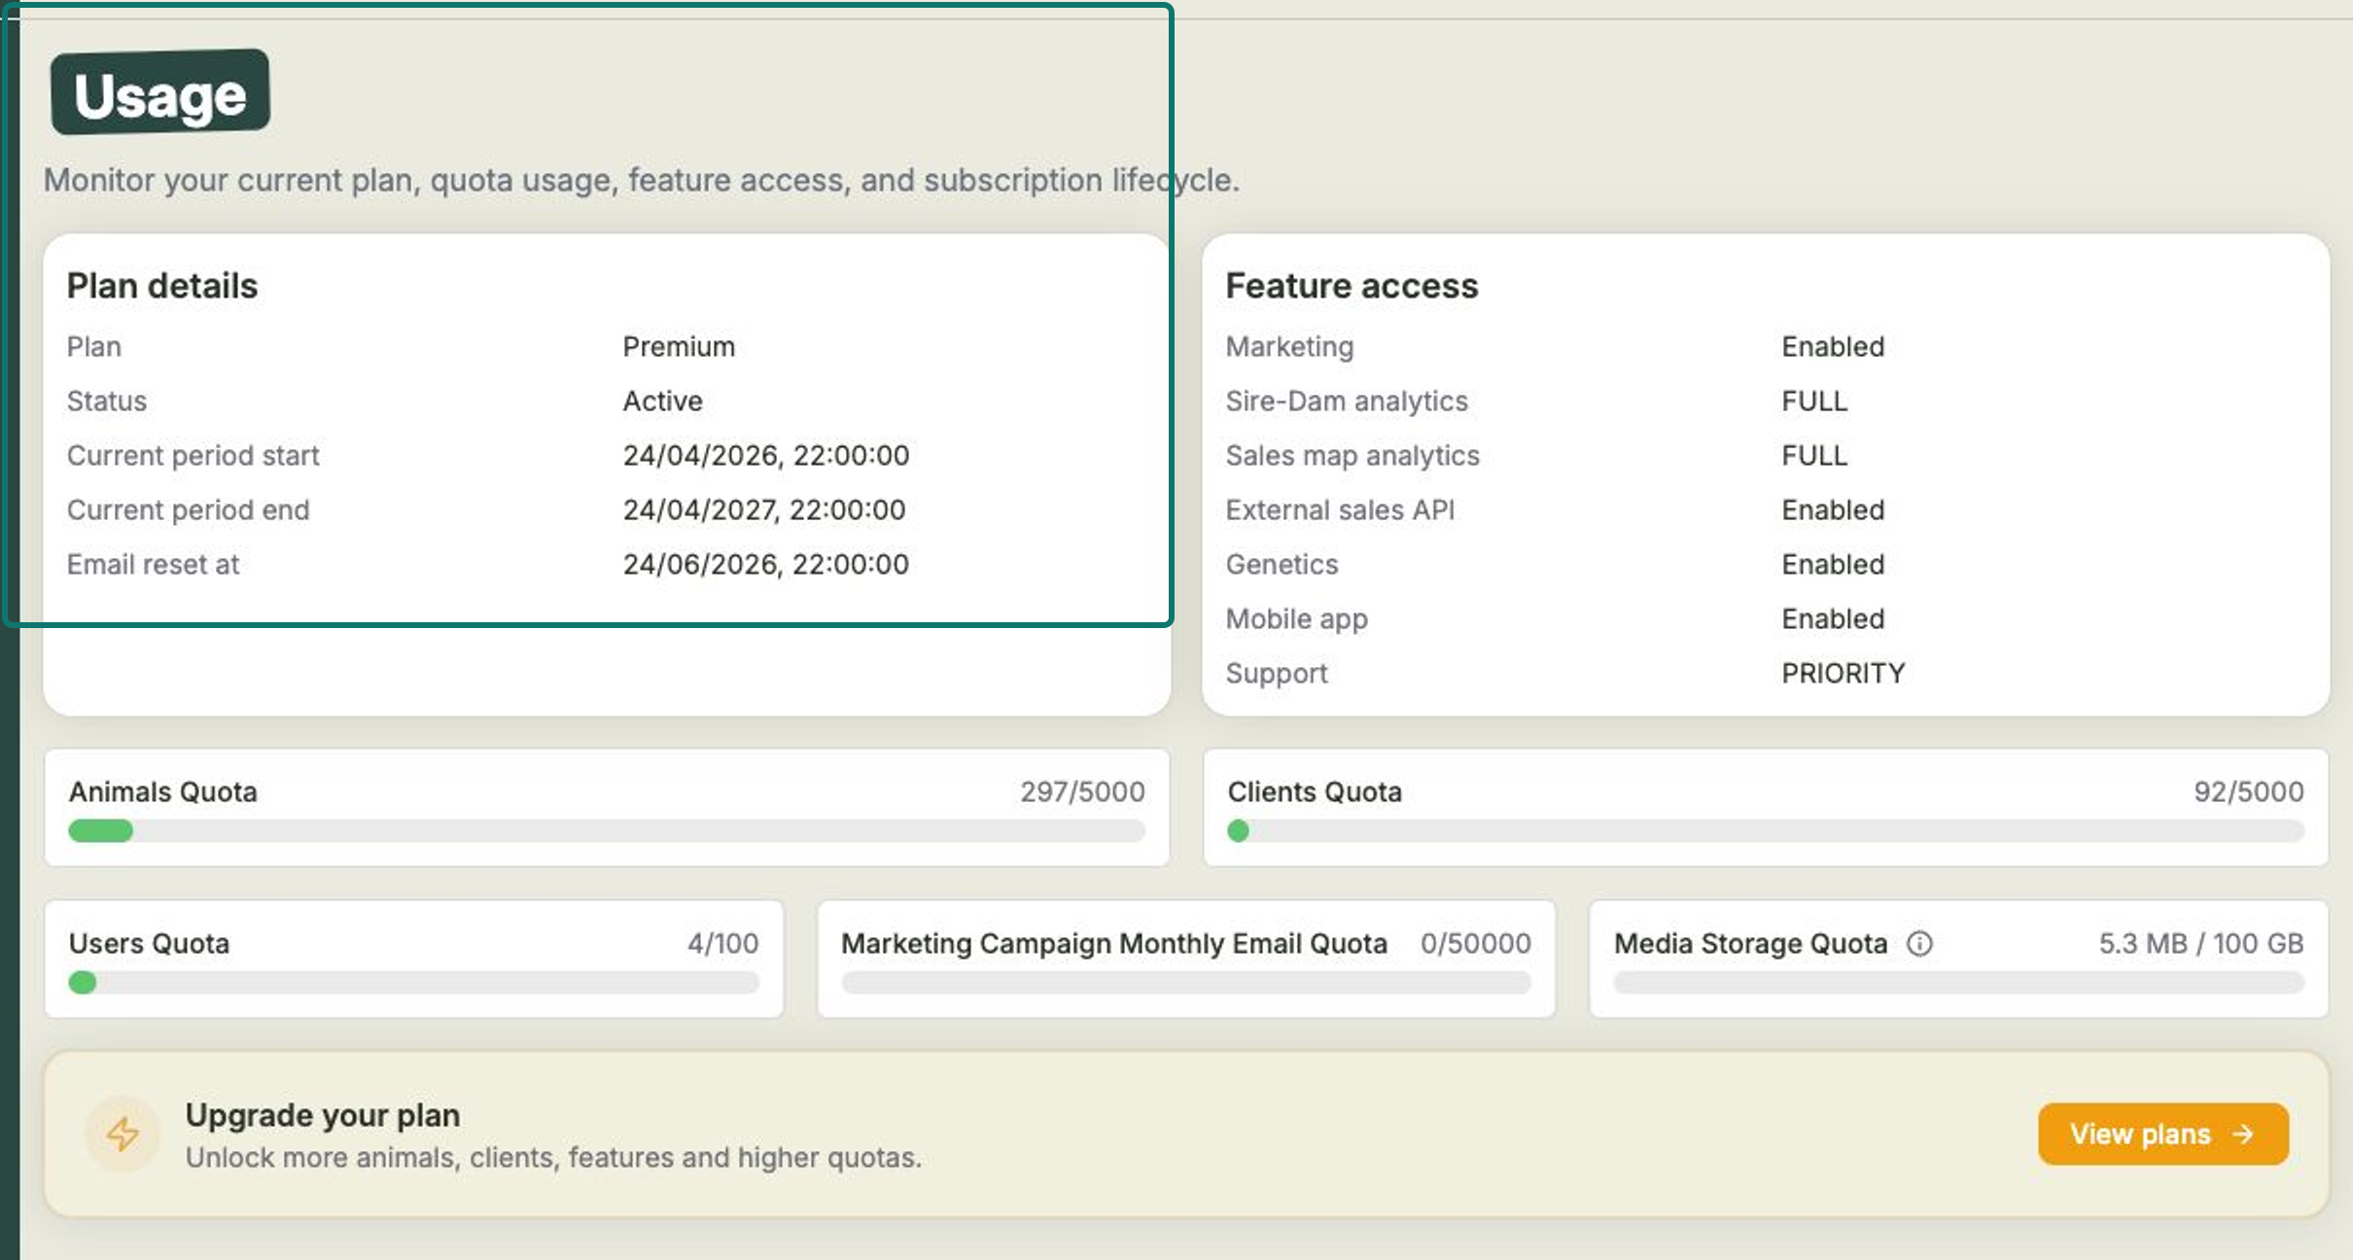Screen dimensions: 2353x1260
Task: Click the External sales API Enabled value
Action: (x=1833, y=510)
